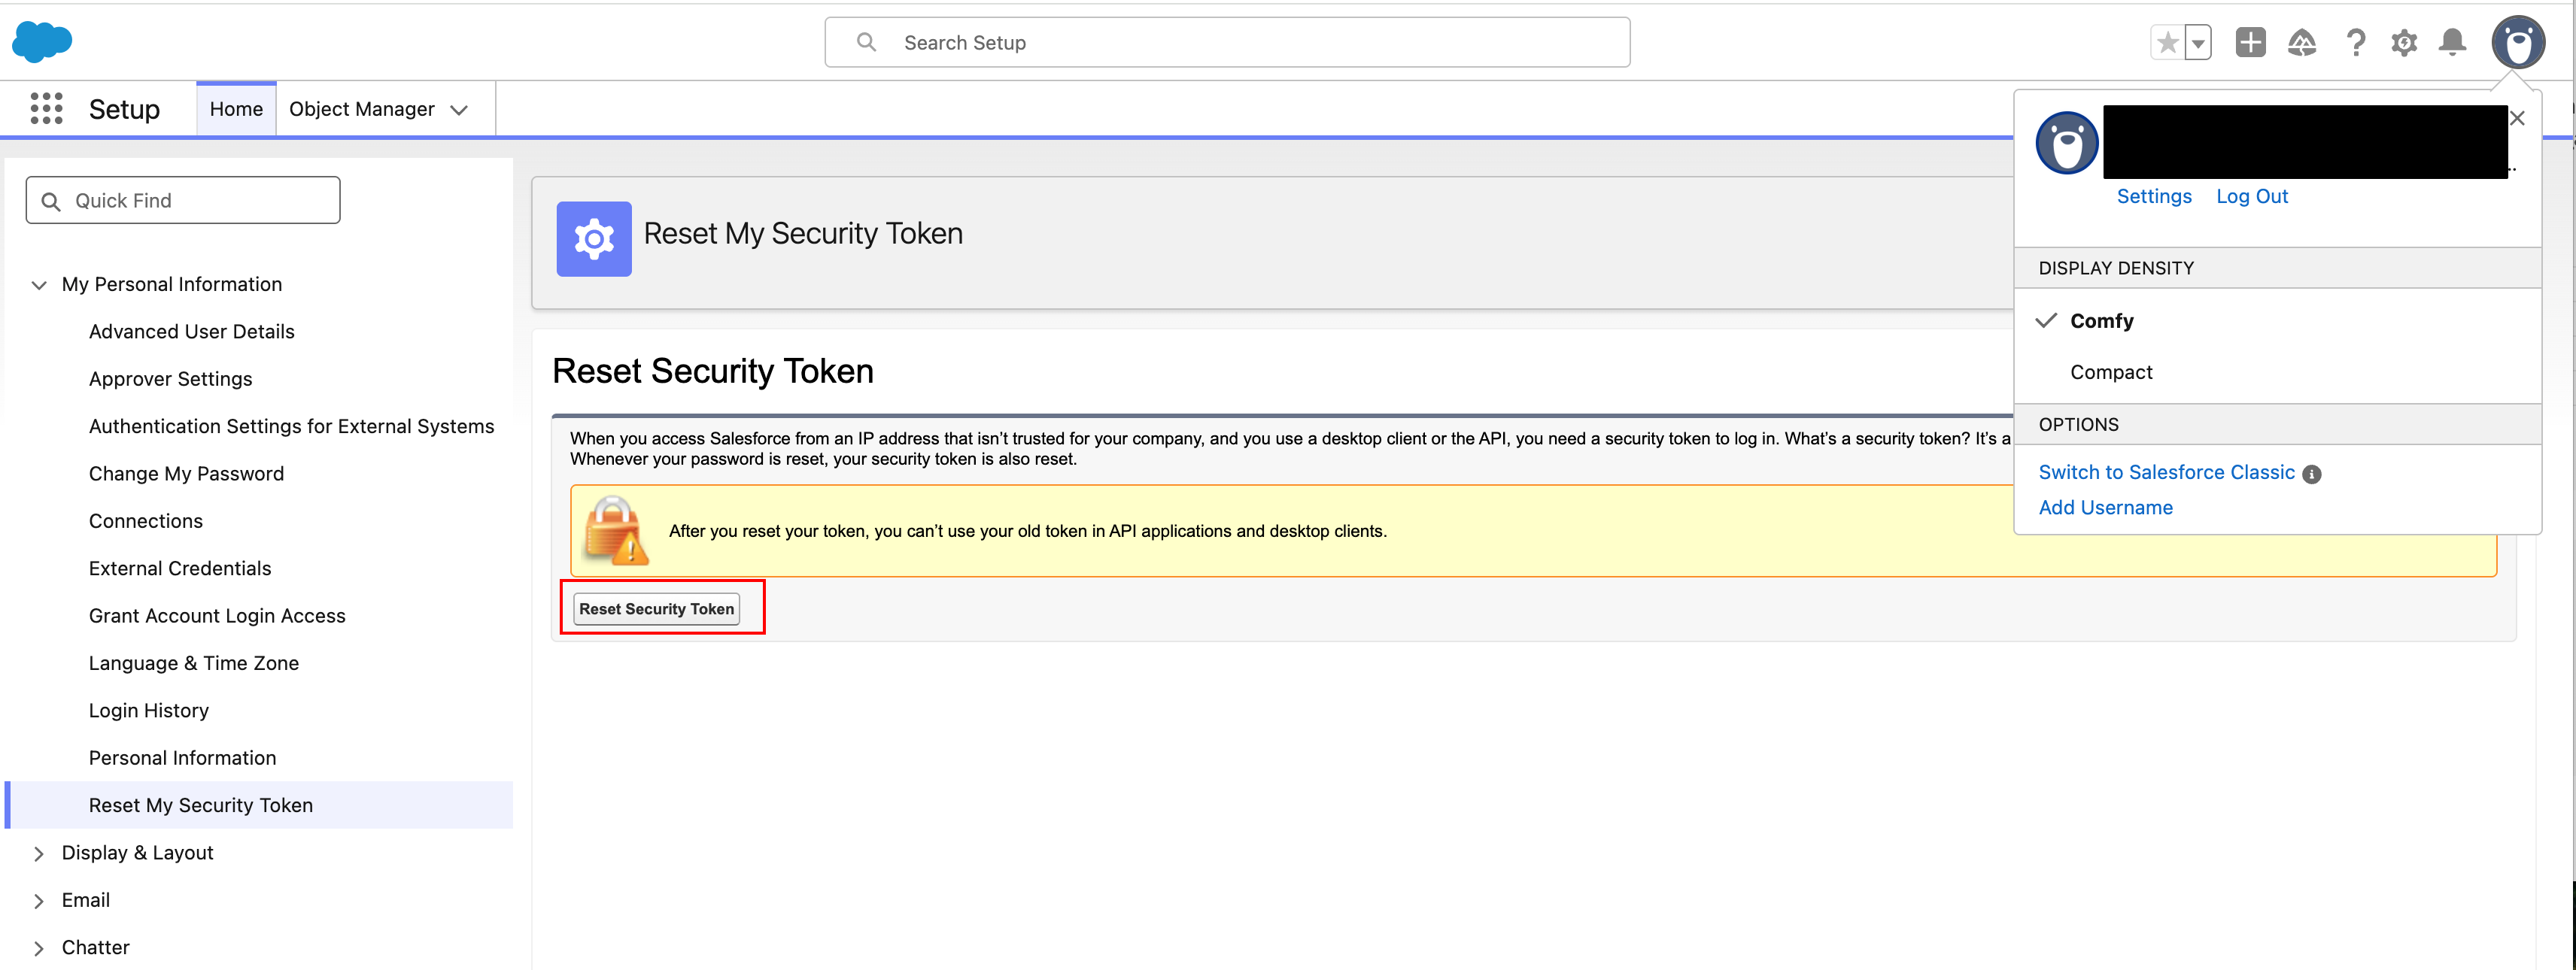Open Salesforce Help with the question mark icon
The height and width of the screenshot is (970, 2576).
pyautogui.click(x=2356, y=42)
